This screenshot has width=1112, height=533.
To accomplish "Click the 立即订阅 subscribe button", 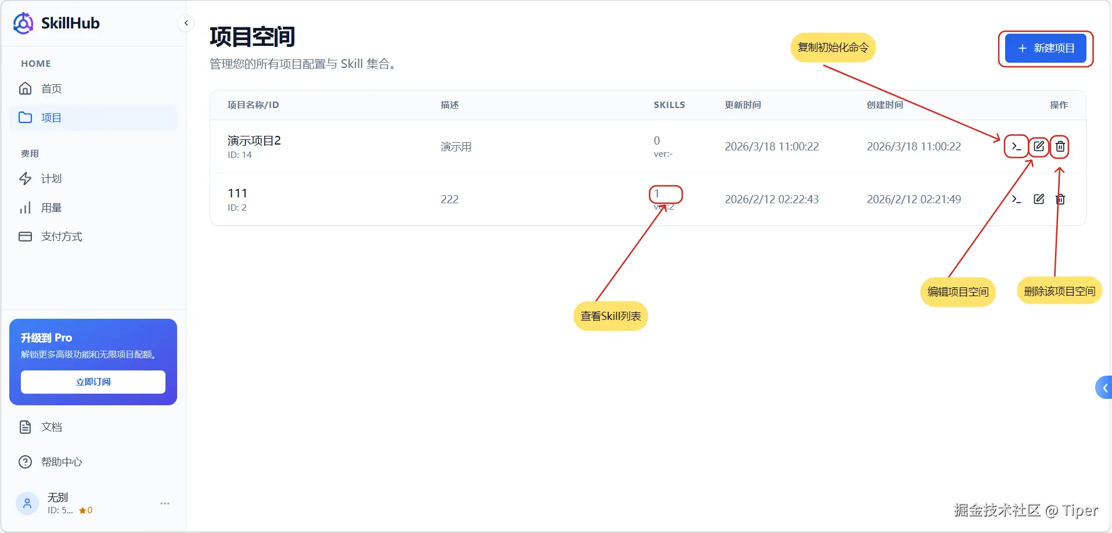I will pos(93,381).
